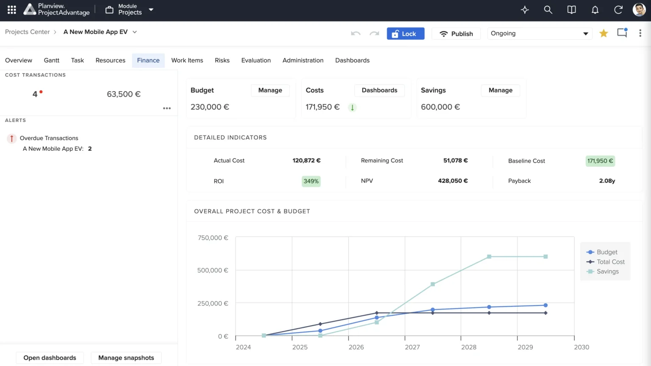
Task: Open the Evaluation tab
Action: point(256,60)
